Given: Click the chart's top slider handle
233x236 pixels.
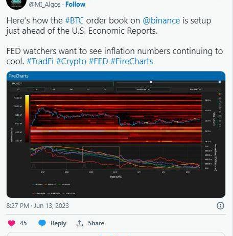Looking at the screenshot, I should [x=151, y=82].
